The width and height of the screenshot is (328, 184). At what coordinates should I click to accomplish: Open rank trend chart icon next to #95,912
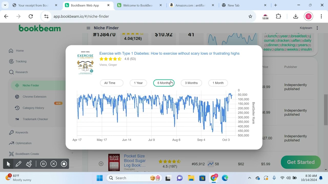(x=211, y=164)
